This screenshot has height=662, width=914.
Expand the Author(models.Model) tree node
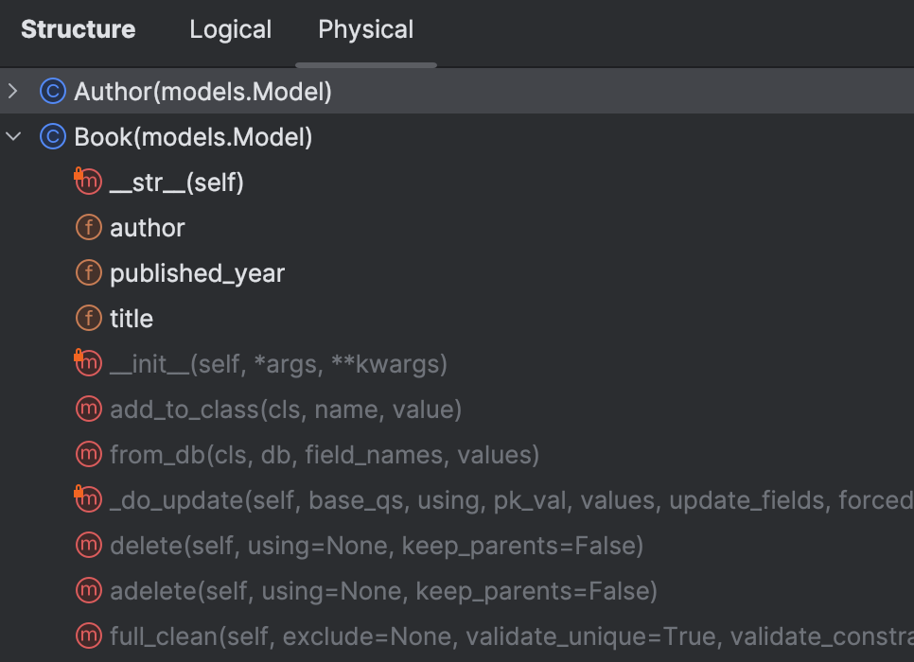pos(13,91)
